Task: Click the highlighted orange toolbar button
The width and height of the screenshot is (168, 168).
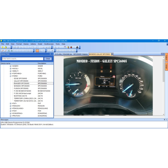Action: pyautogui.click(x=37, y=51)
